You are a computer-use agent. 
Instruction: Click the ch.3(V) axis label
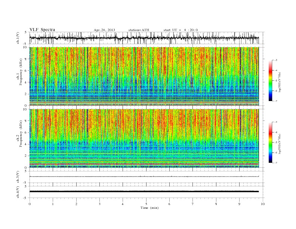coord(18,177)
